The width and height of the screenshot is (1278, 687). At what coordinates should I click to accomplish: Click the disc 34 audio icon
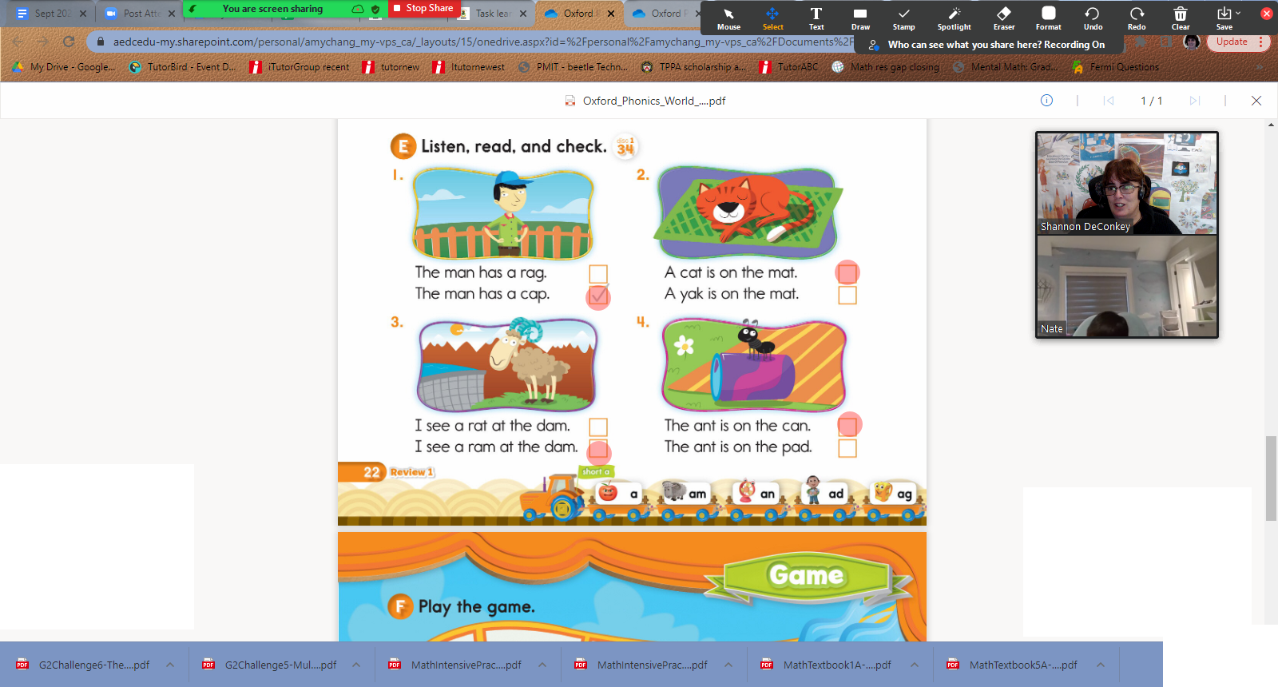(625, 146)
